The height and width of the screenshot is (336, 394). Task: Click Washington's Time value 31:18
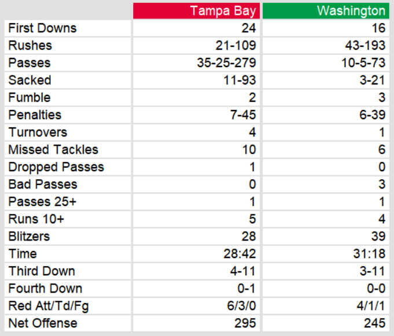pyautogui.click(x=369, y=254)
